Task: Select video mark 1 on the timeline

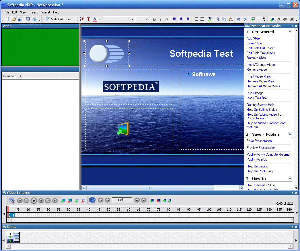Action: [x=12, y=215]
